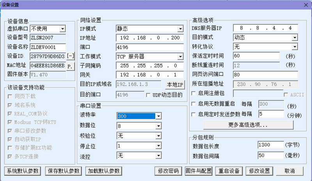Click the 数据包间隔 field
Screen dimensions: 312x181
coord(271,155)
